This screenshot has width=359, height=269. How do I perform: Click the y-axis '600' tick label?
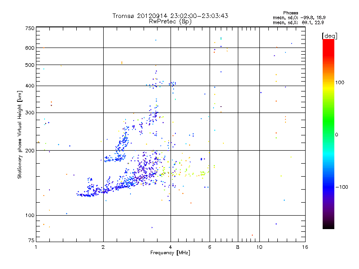pyautogui.click(x=30, y=48)
